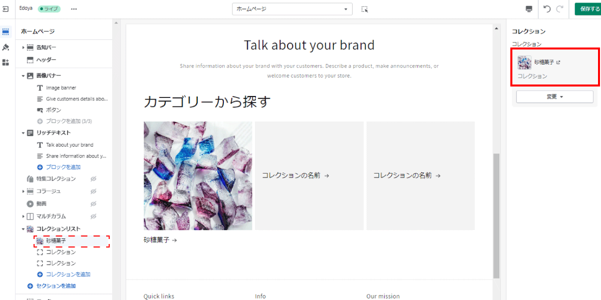Image resolution: width=601 pixels, height=300 pixels.
Task: Click the sugar candy collection image in preview
Action: pos(198,176)
